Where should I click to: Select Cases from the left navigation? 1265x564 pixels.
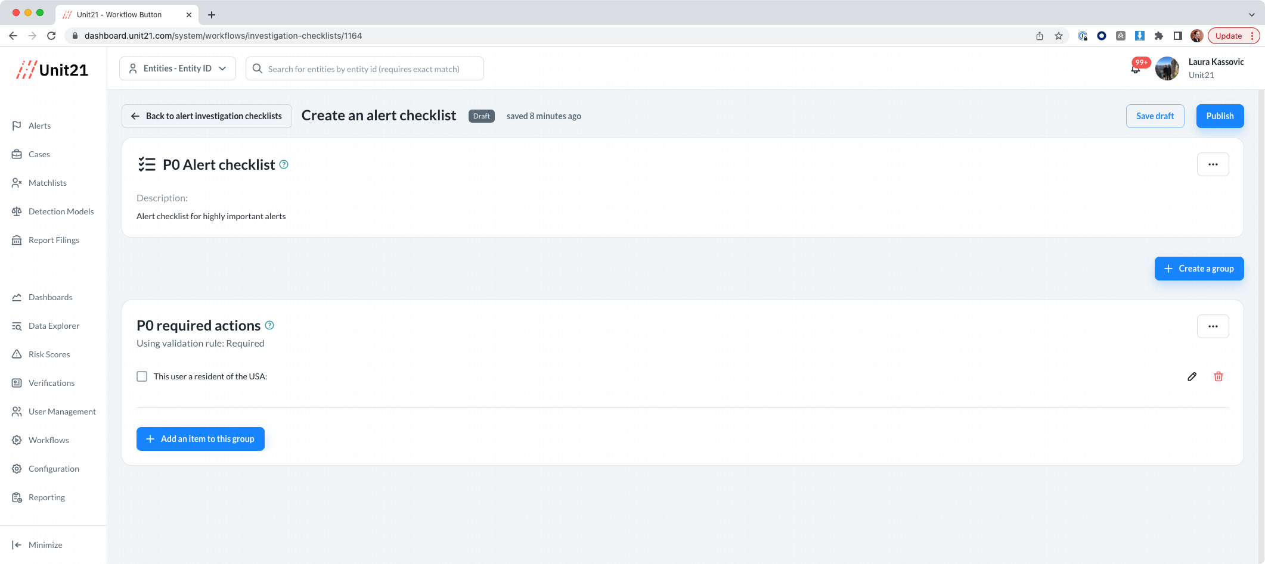coord(39,154)
